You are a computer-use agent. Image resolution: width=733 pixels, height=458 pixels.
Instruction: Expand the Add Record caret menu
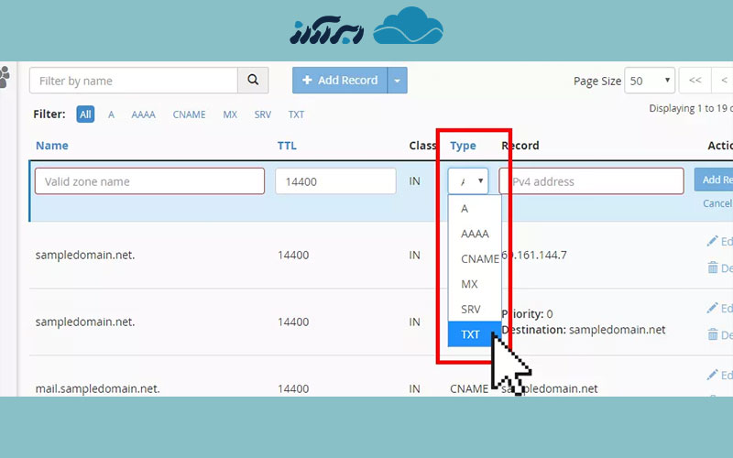coord(397,81)
